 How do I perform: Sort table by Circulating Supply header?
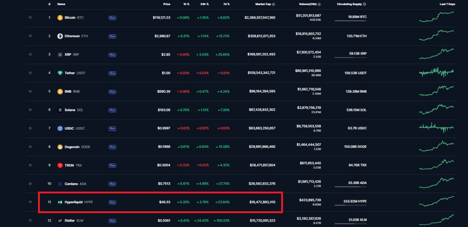(350, 4)
